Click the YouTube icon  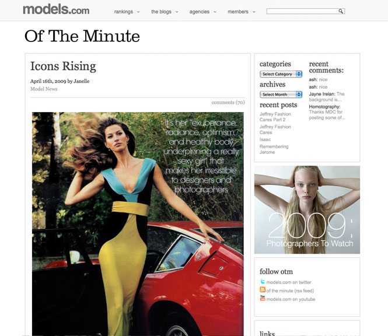tap(263, 299)
